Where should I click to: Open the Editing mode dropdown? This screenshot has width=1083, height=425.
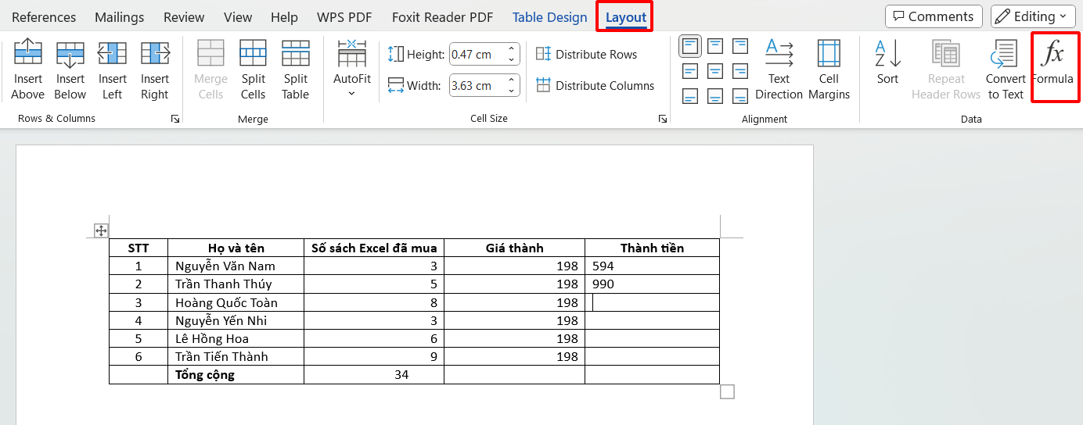point(1033,16)
